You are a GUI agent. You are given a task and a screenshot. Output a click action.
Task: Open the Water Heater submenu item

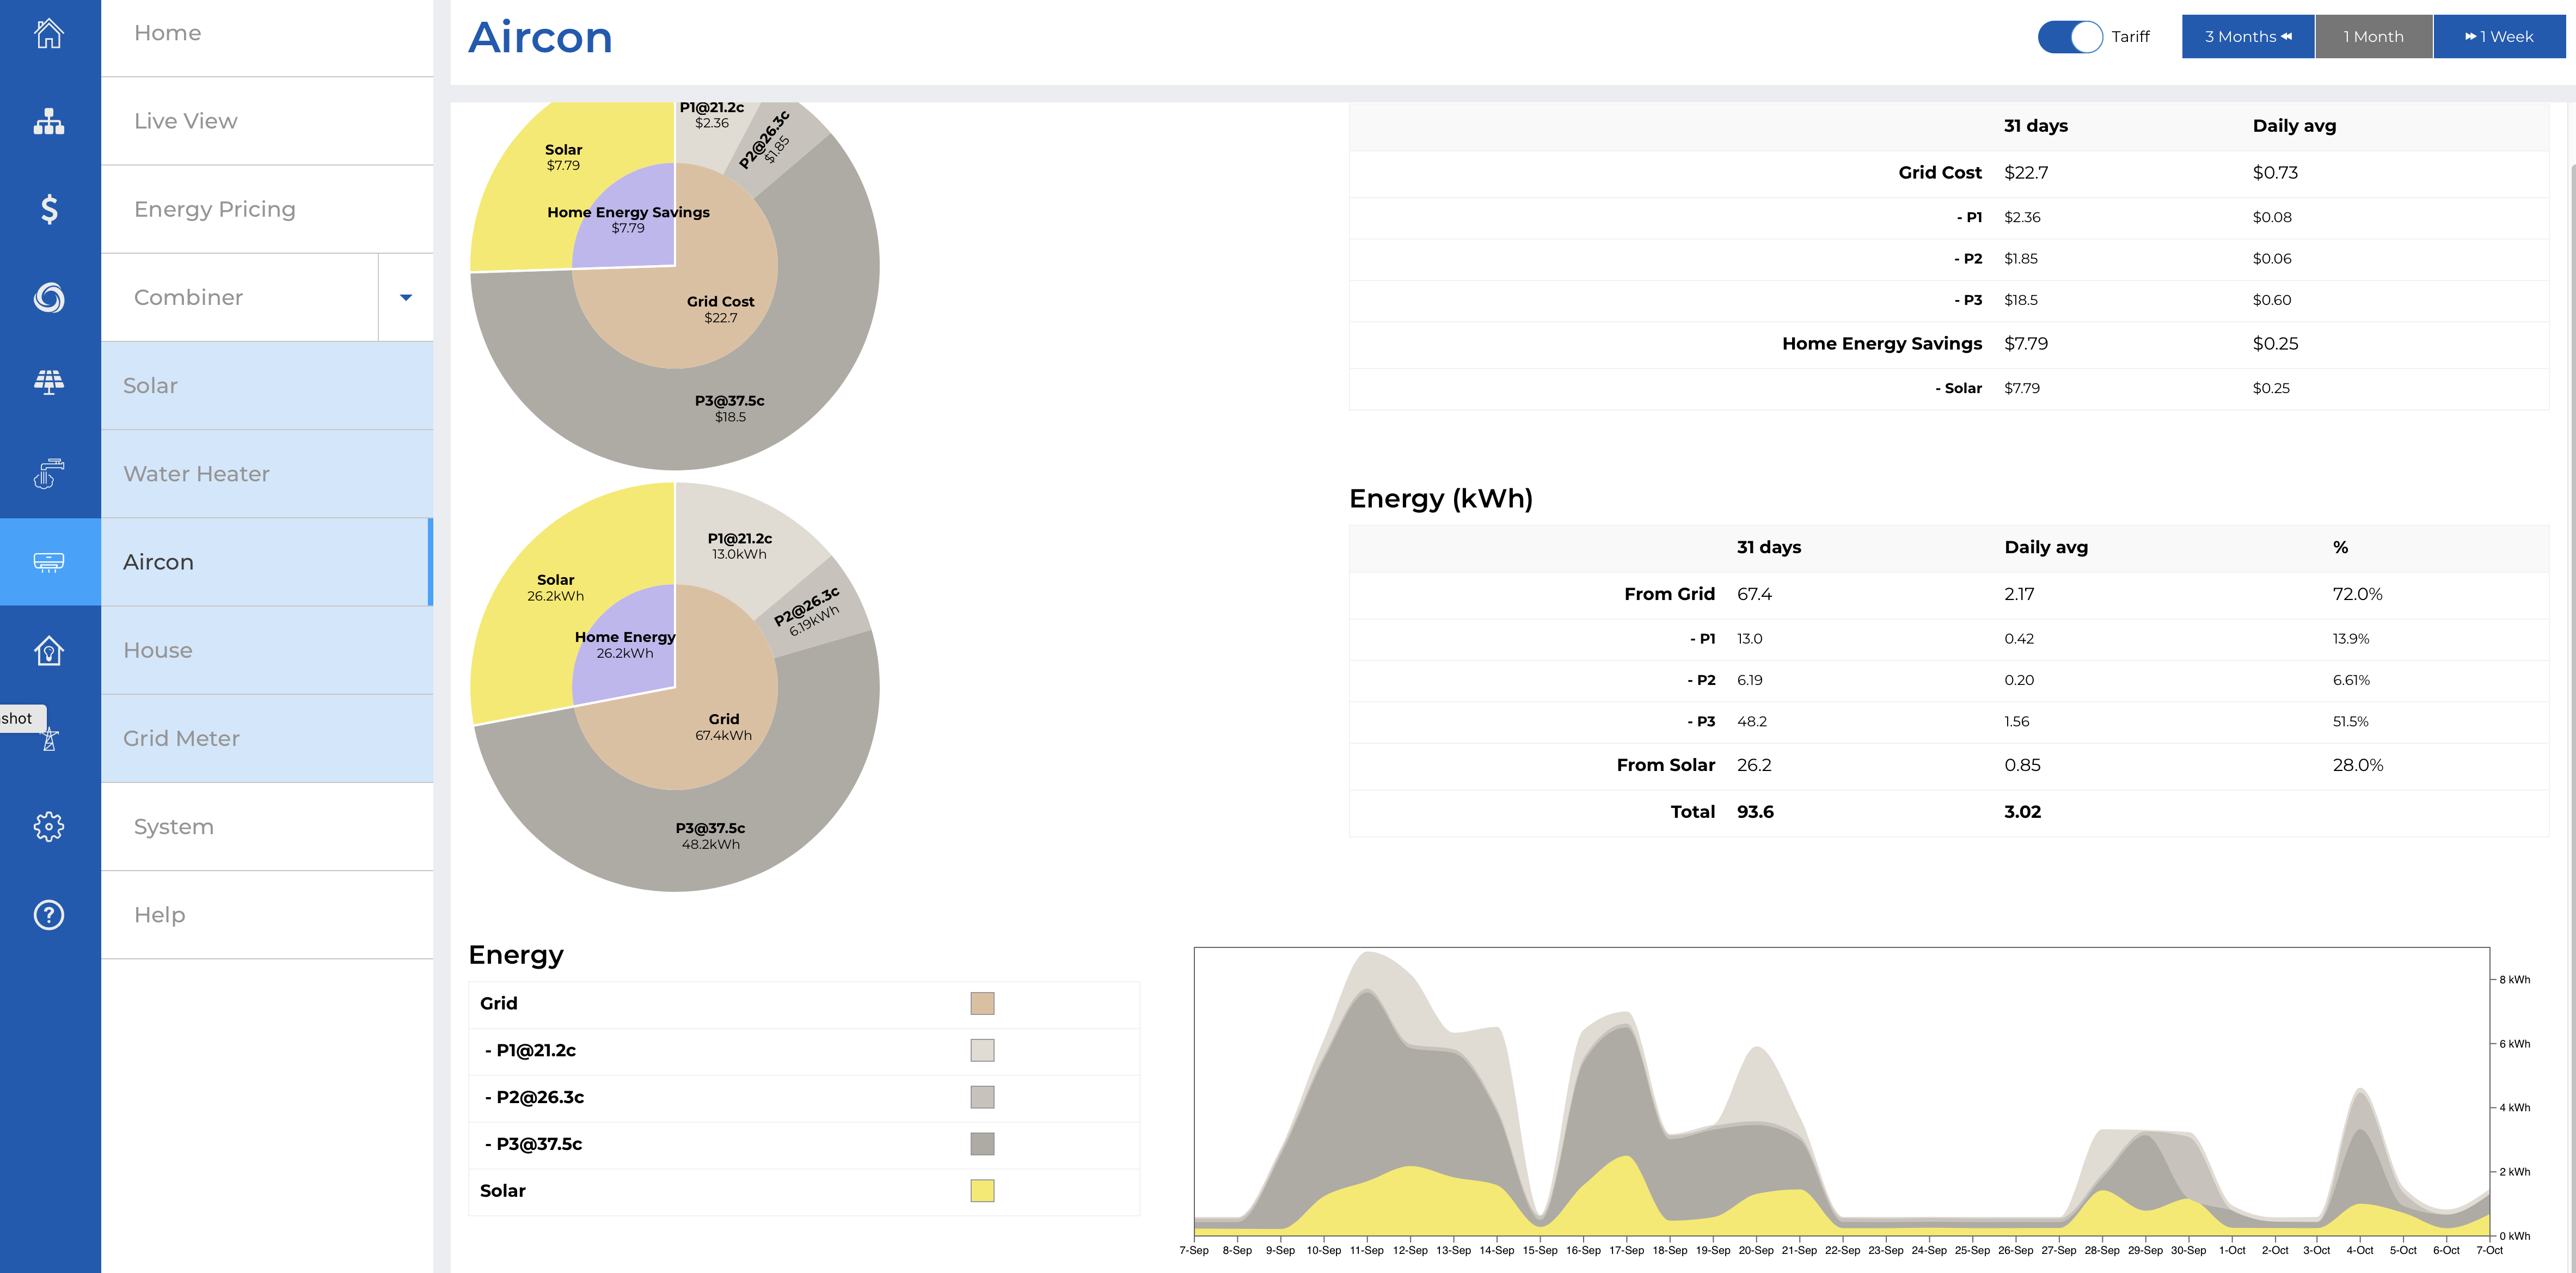[196, 474]
